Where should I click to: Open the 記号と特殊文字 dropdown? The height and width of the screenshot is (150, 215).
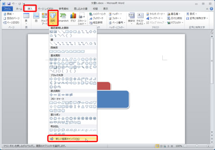click(x=197, y=18)
